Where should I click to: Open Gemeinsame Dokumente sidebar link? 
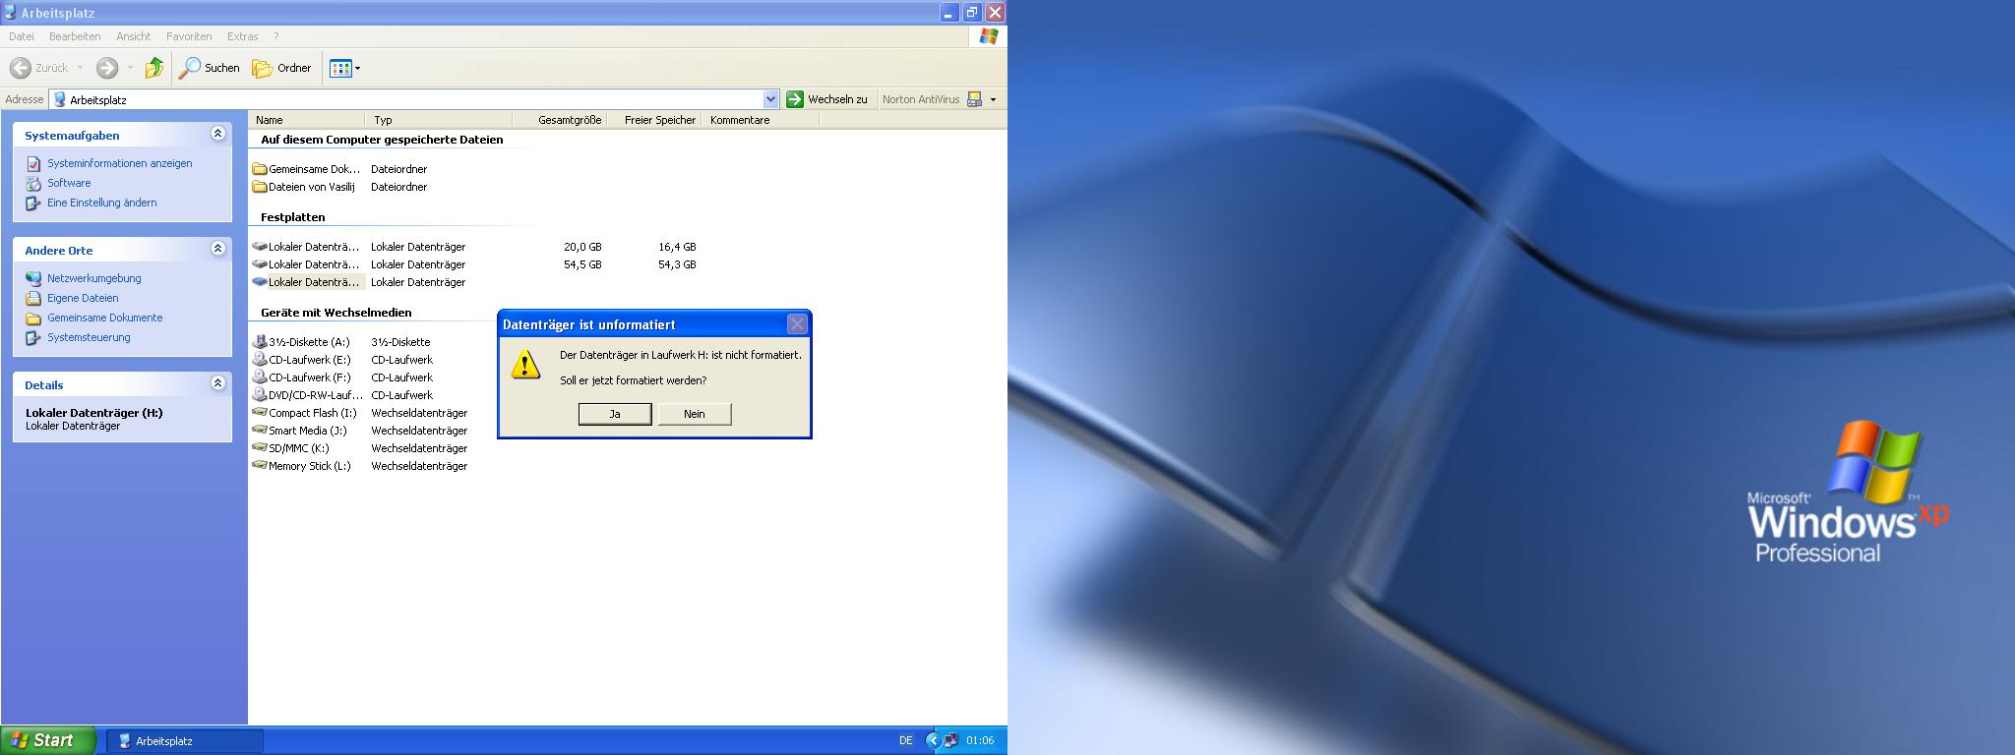click(105, 318)
